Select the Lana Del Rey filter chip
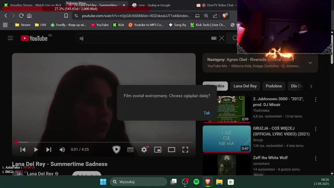 click(245, 86)
